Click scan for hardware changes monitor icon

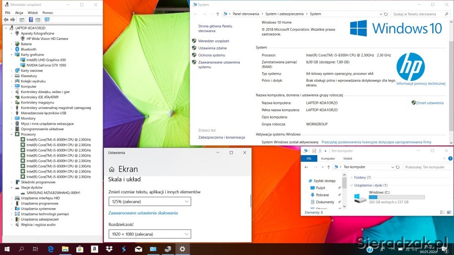coord(47,20)
